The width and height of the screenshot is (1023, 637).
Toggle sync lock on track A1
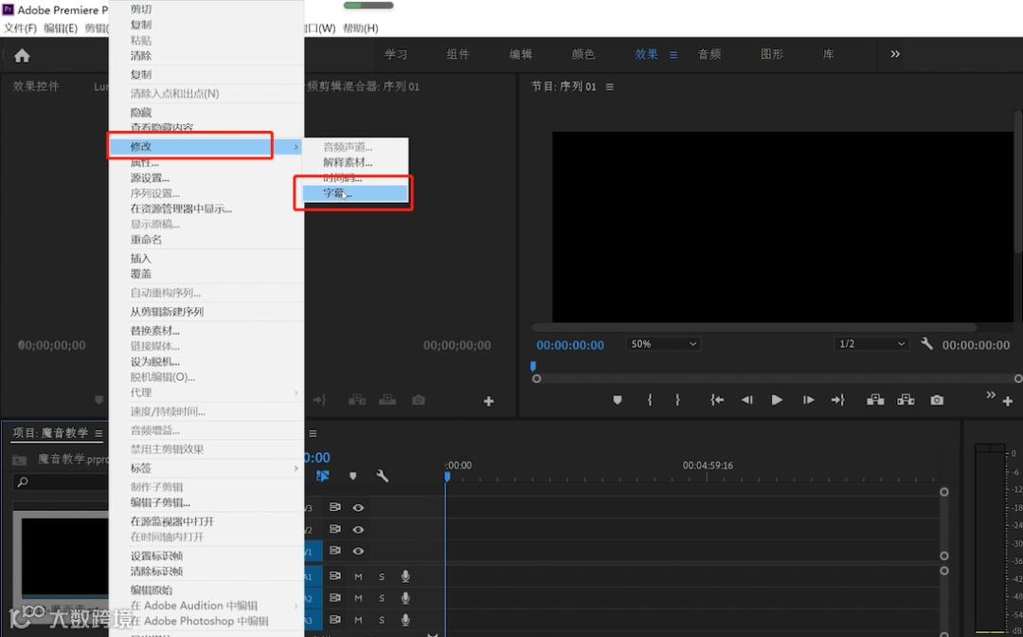[x=334, y=576]
